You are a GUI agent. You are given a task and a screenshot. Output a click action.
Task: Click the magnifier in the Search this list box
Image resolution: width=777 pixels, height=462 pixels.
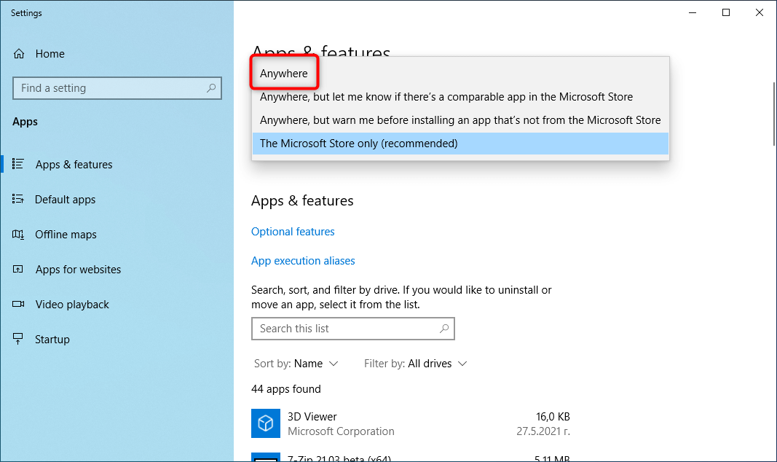coord(444,328)
